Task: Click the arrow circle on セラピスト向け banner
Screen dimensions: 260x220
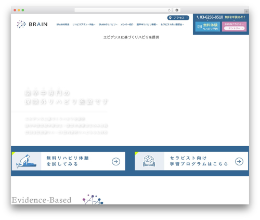Action: pos(239,162)
